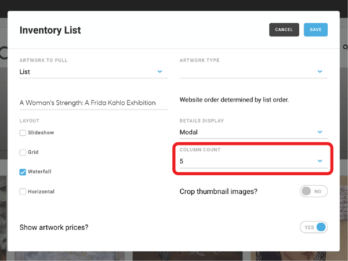Click the Cancel button
348x261 pixels.
tap(284, 30)
